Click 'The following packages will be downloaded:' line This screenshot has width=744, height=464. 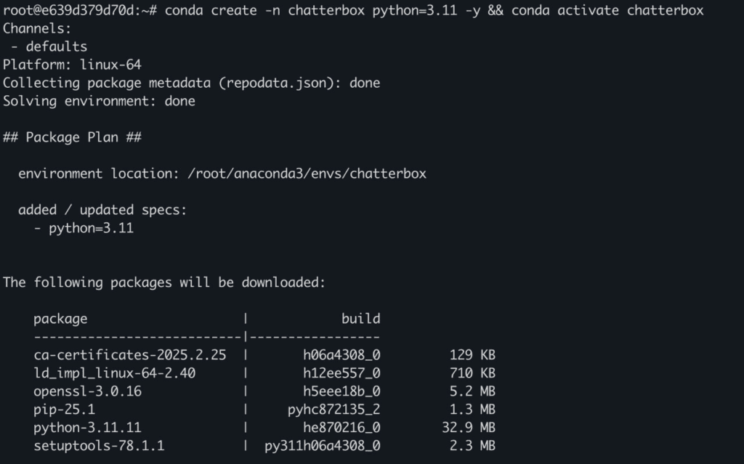164,282
